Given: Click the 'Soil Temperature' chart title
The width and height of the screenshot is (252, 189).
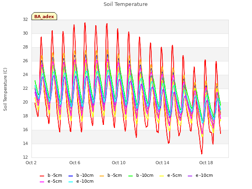Looking at the screenshot, I should 126,4.
